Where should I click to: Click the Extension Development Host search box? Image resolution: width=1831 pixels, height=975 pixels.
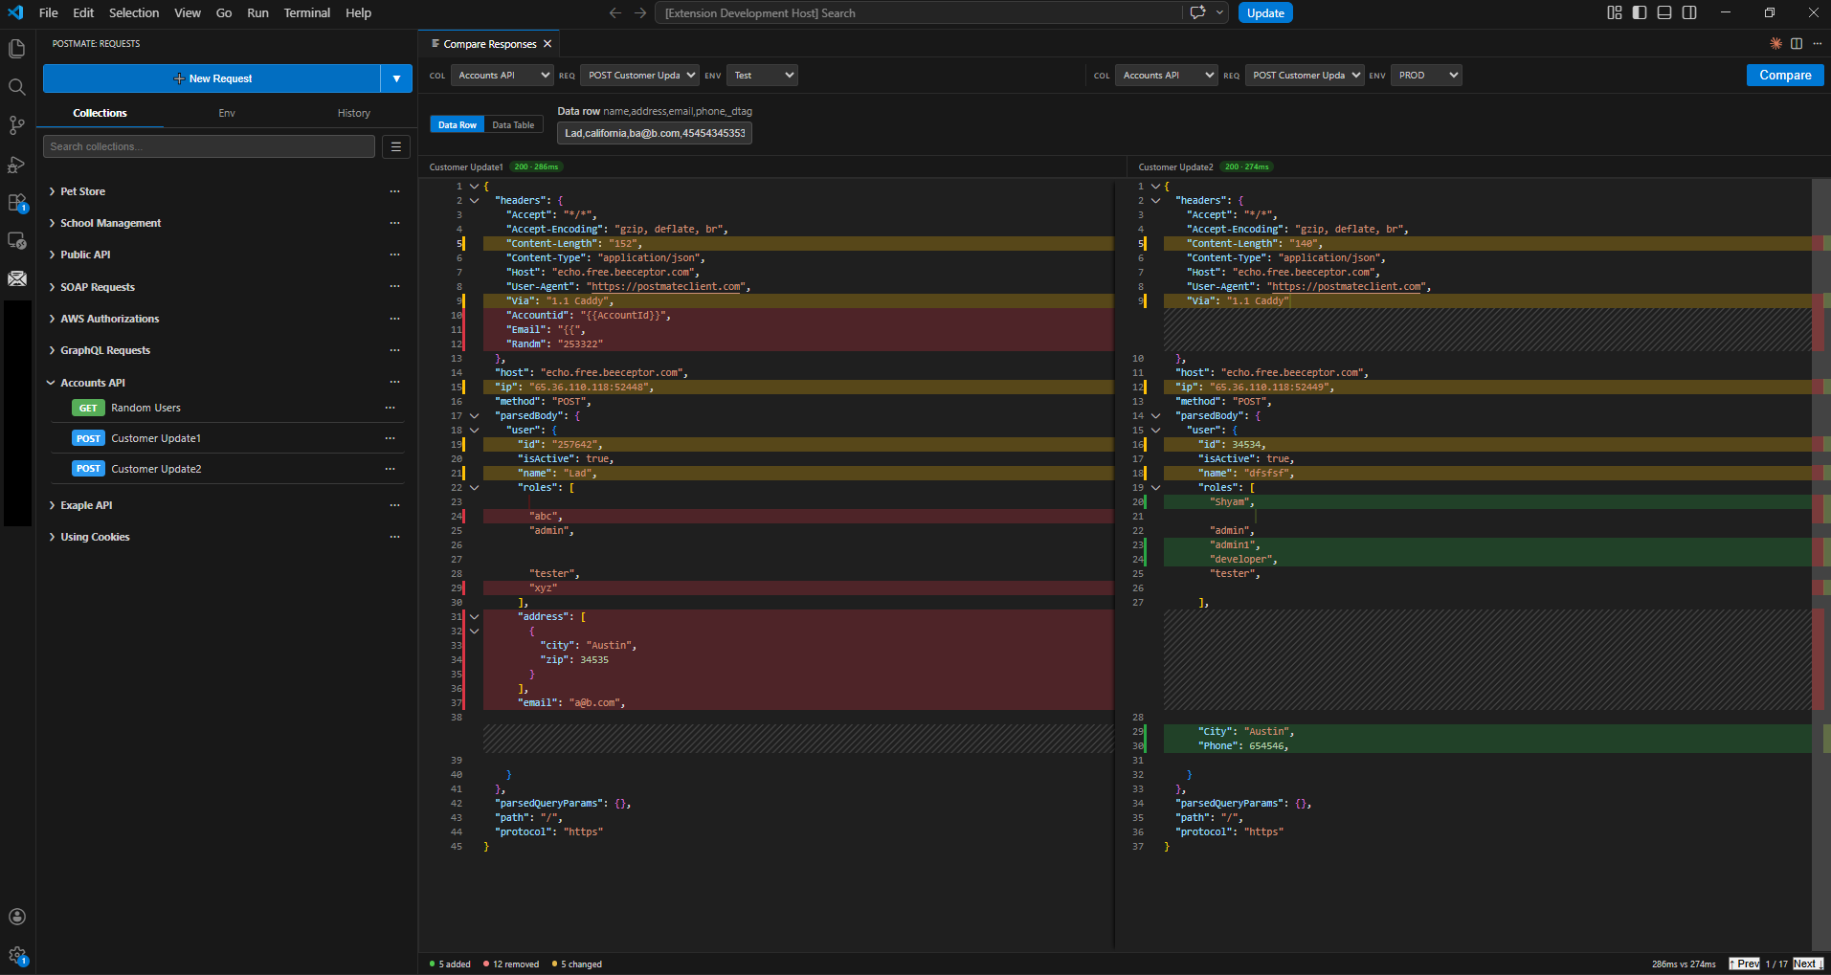[919, 12]
